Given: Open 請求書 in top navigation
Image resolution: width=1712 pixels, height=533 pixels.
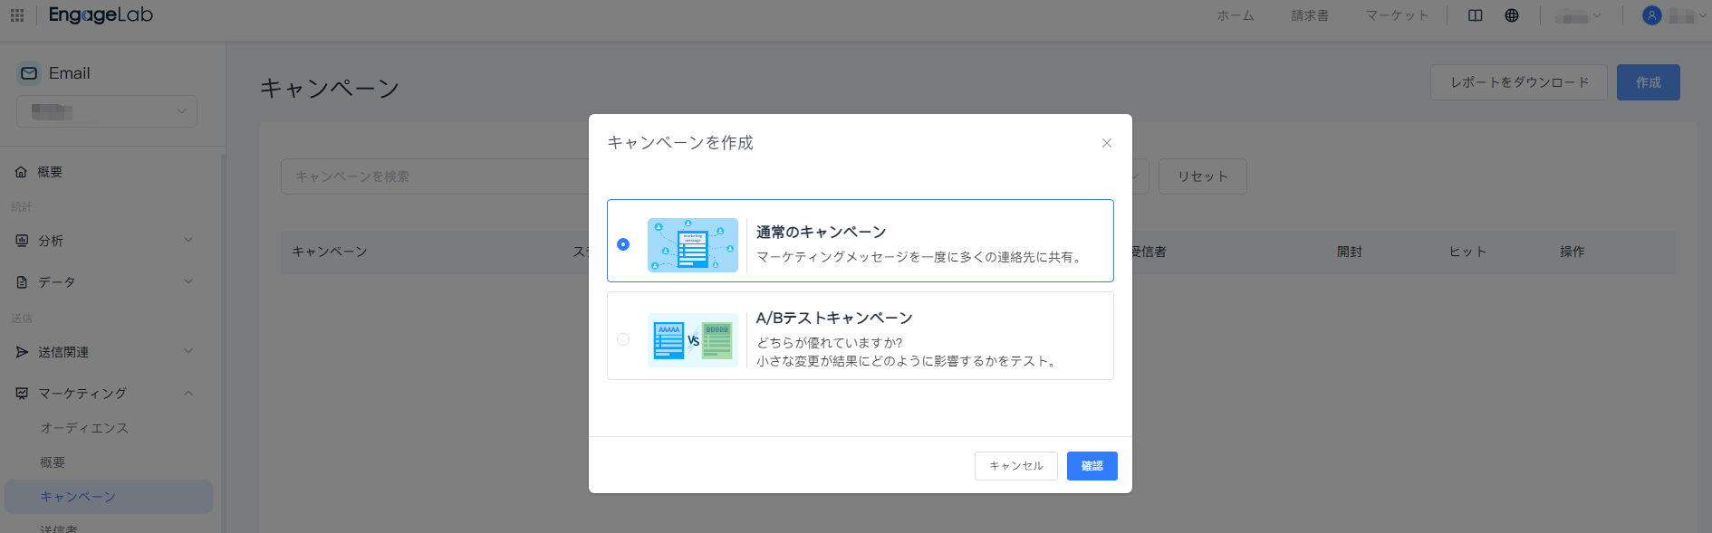Looking at the screenshot, I should click(1309, 15).
